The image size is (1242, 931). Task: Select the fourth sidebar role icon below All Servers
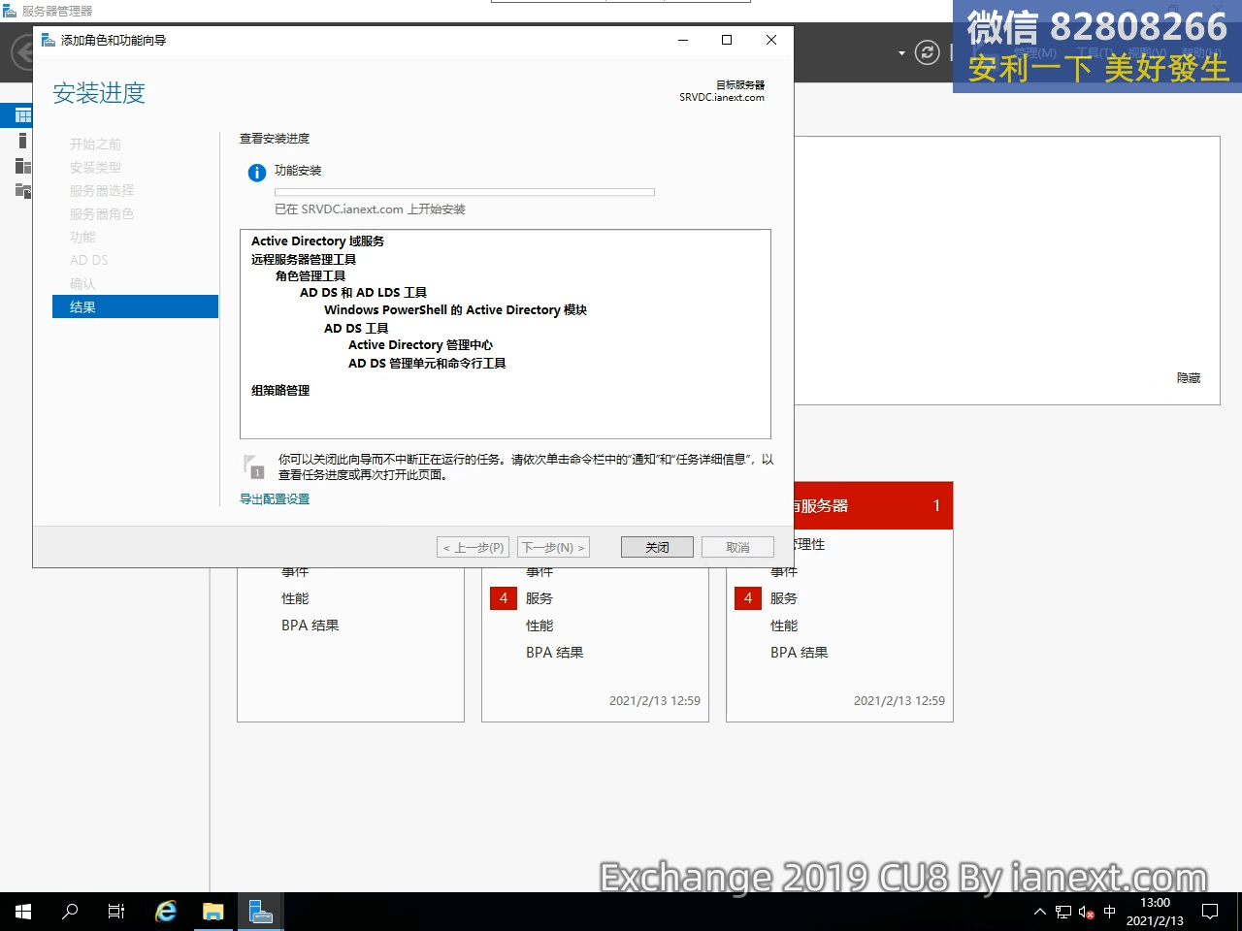coord(22,190)
